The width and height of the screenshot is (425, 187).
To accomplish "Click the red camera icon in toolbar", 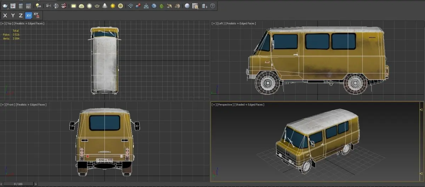I will [x=64, y=6].
